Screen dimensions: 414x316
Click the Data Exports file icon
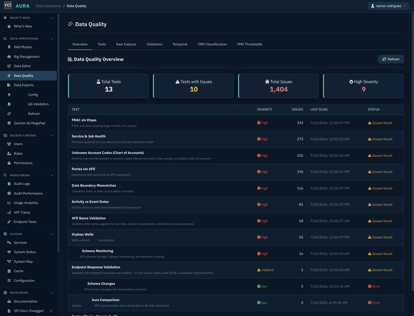point(9,85)
